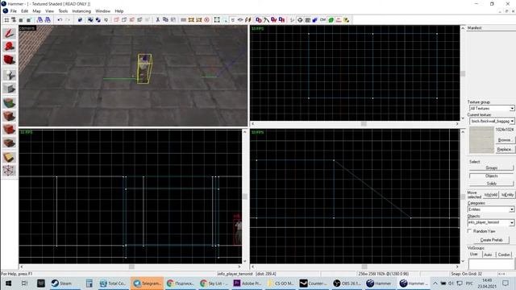Click the Paste icon in toolbar

coord(173,20)
